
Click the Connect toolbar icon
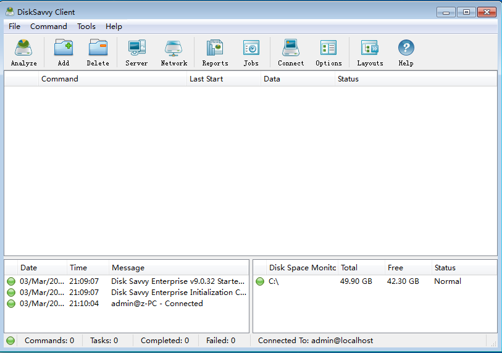(x=291, y=48)
